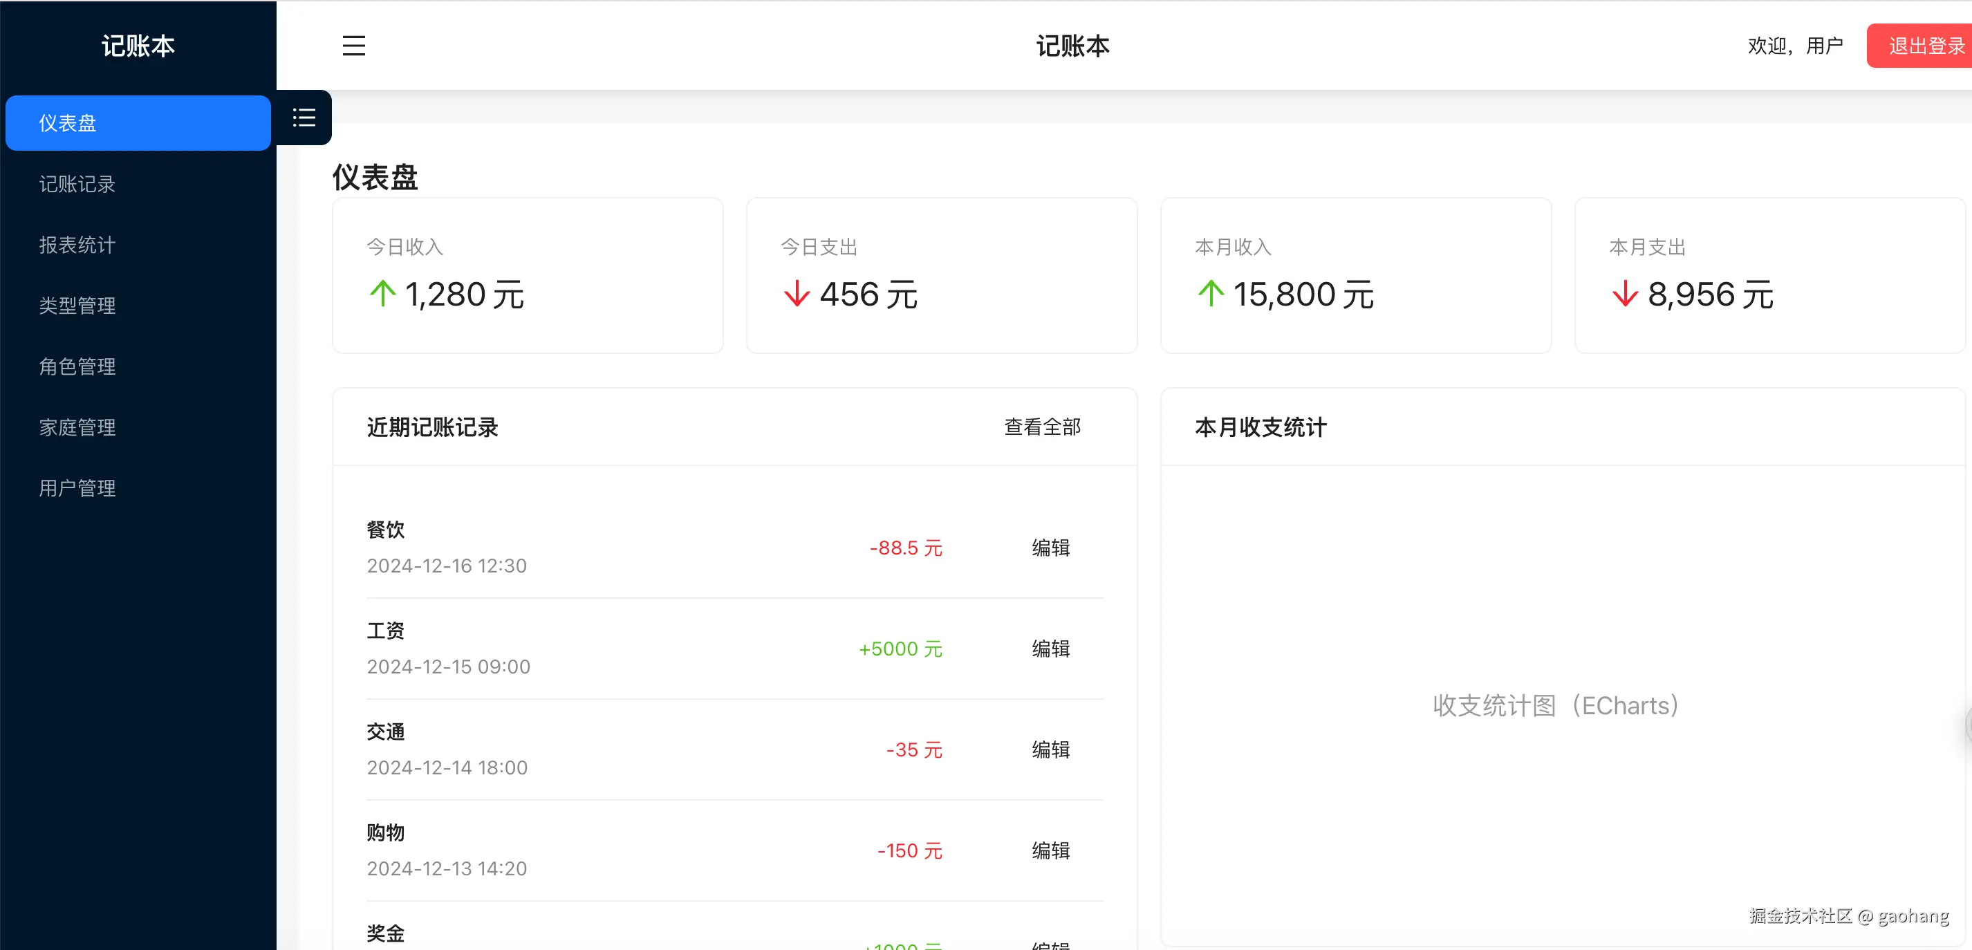Screen dimensions: 1972x950
Task: Edit the 交通 -35 record
Action: click(1050, 750)
